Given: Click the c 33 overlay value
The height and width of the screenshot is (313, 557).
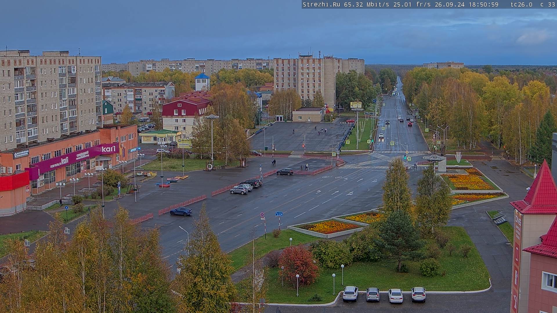Looking at the screenshot, I should pyautogui.click(x=547, y=5).
